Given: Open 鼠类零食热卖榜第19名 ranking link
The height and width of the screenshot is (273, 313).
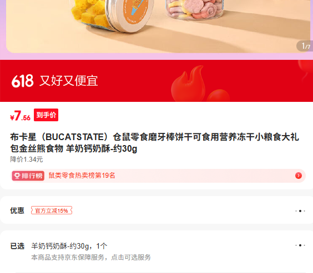Looking at the screenshot, I should (82, 176).
